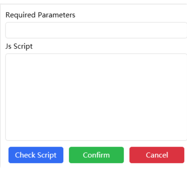Activate the multi-line script editor box
187x171 pixels.
(x=96, y=97)
